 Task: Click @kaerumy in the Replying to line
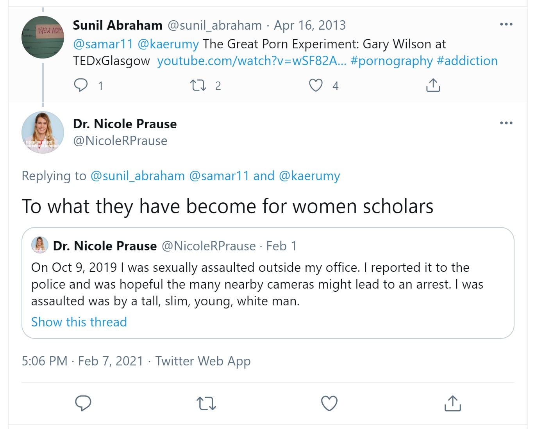(x=309, y=176)
